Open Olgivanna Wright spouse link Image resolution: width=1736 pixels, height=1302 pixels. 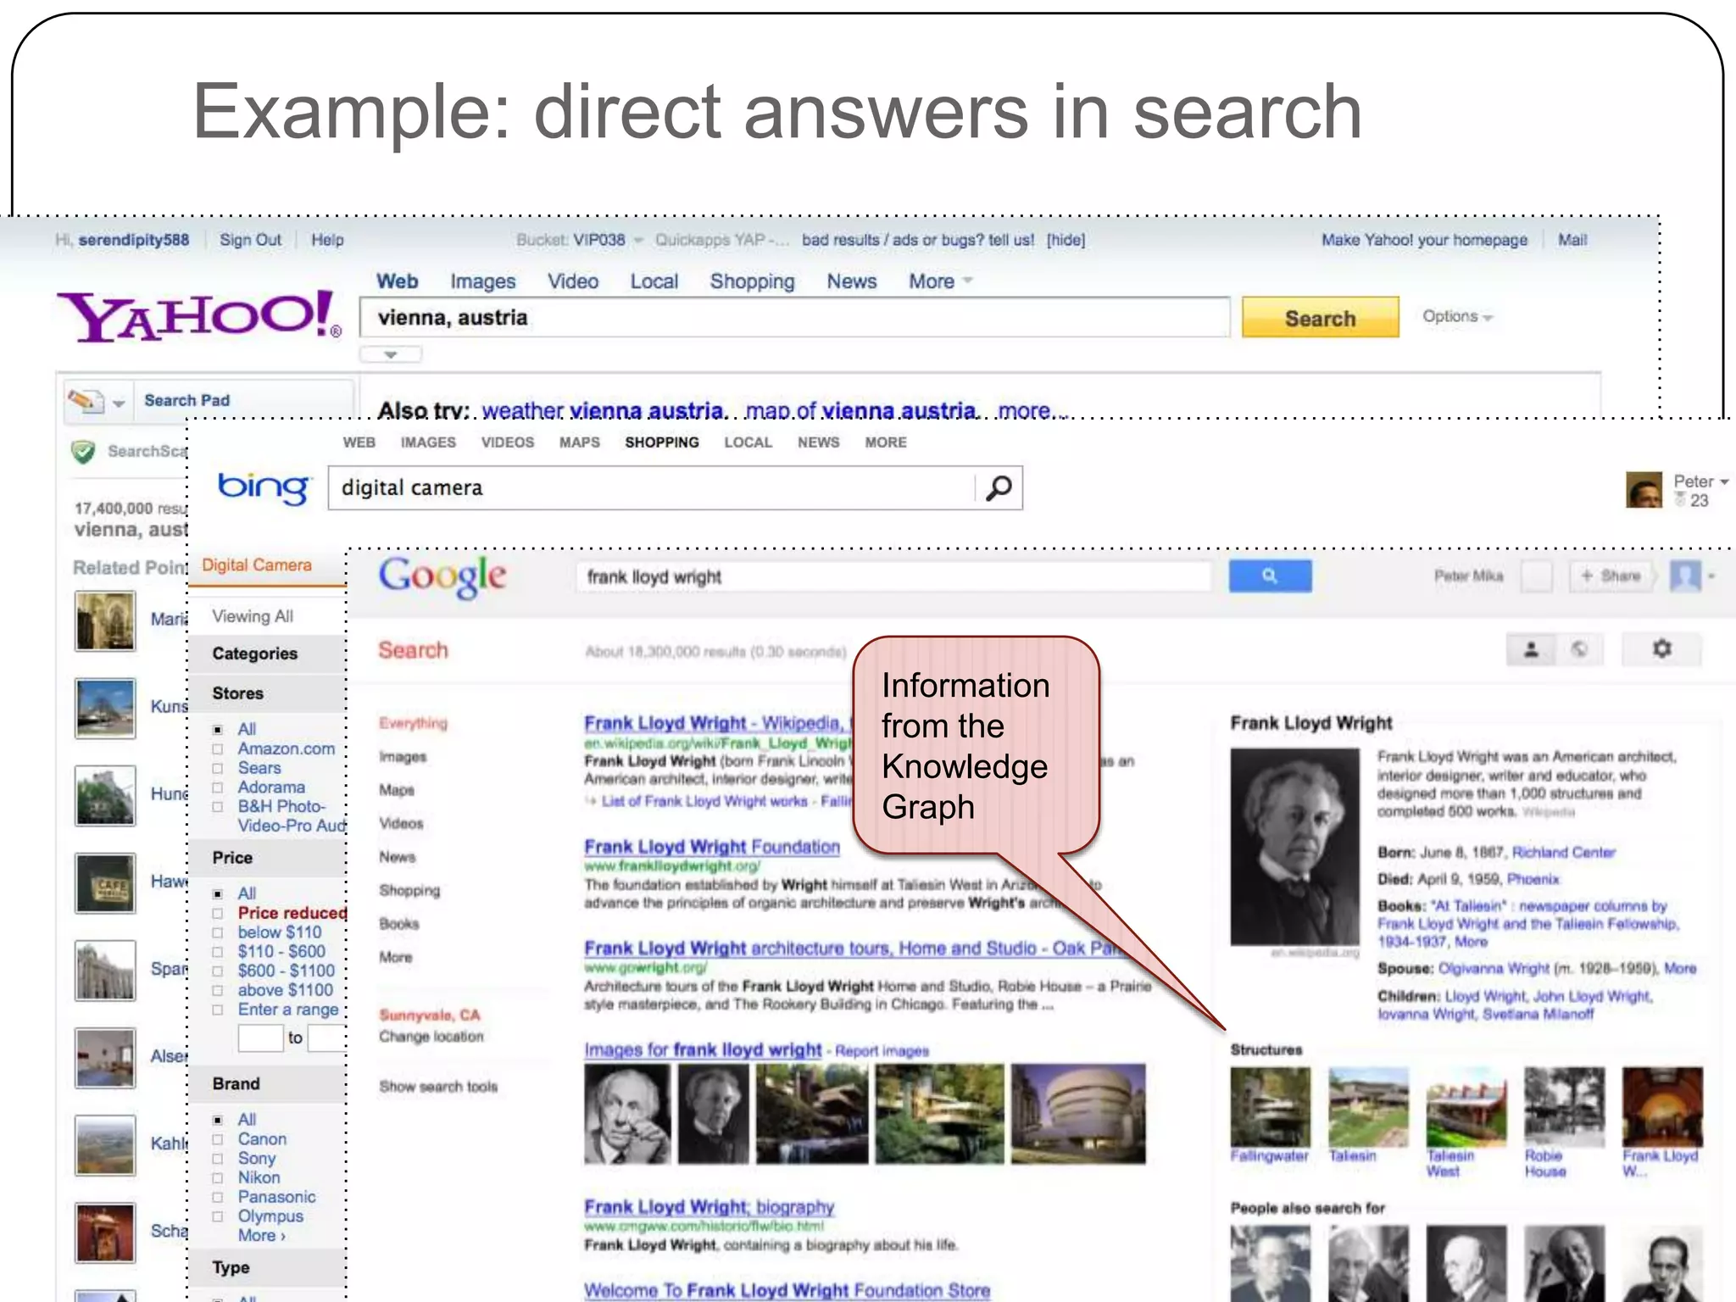pos(1494,968)
